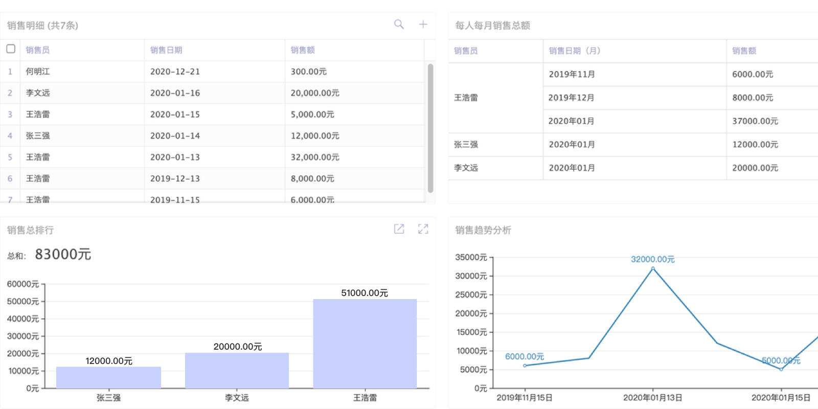Click the search icon in 销售明细 panel
Screen dimensions: 818x409
pos(399,24)
